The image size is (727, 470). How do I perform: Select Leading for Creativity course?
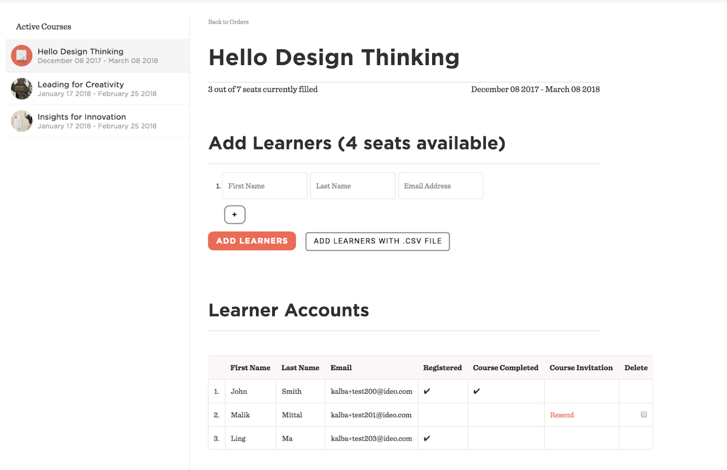[97, 88]
